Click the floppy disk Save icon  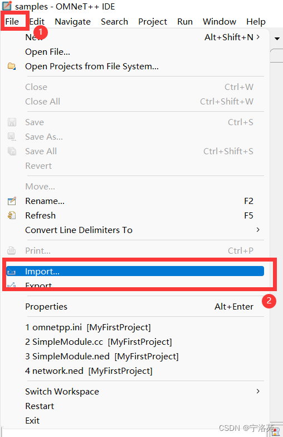click(12, 122)
